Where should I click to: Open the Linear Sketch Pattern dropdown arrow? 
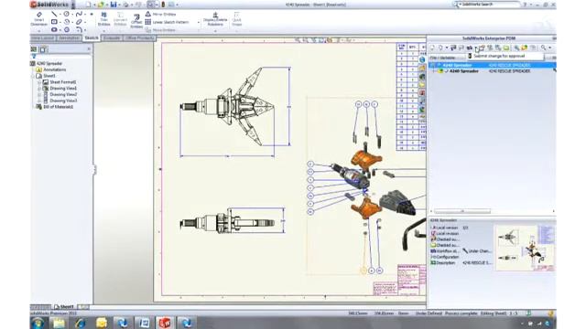pos(199,22)
